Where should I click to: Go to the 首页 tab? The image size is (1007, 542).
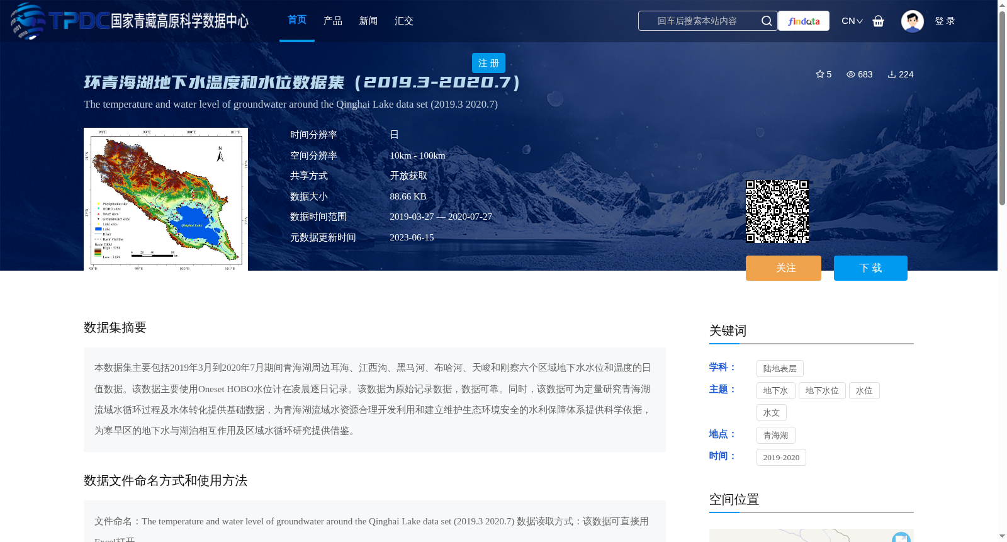297,20
